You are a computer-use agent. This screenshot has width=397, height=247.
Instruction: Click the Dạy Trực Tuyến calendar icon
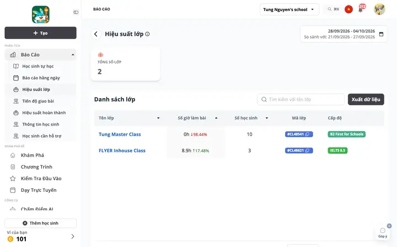pyautogui.click(x=13, y=190)
